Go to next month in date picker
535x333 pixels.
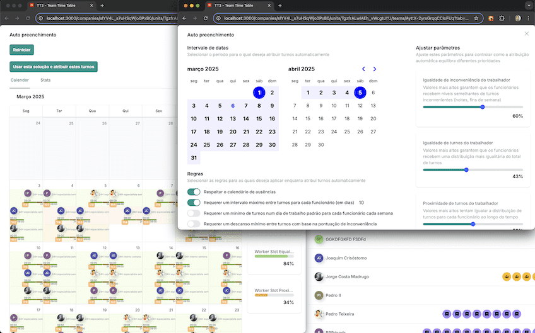click(375, 69)
